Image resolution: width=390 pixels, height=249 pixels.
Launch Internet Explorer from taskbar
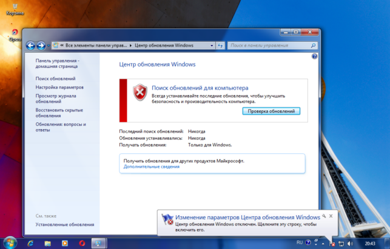pyautogui.click(x=30, y=244)
